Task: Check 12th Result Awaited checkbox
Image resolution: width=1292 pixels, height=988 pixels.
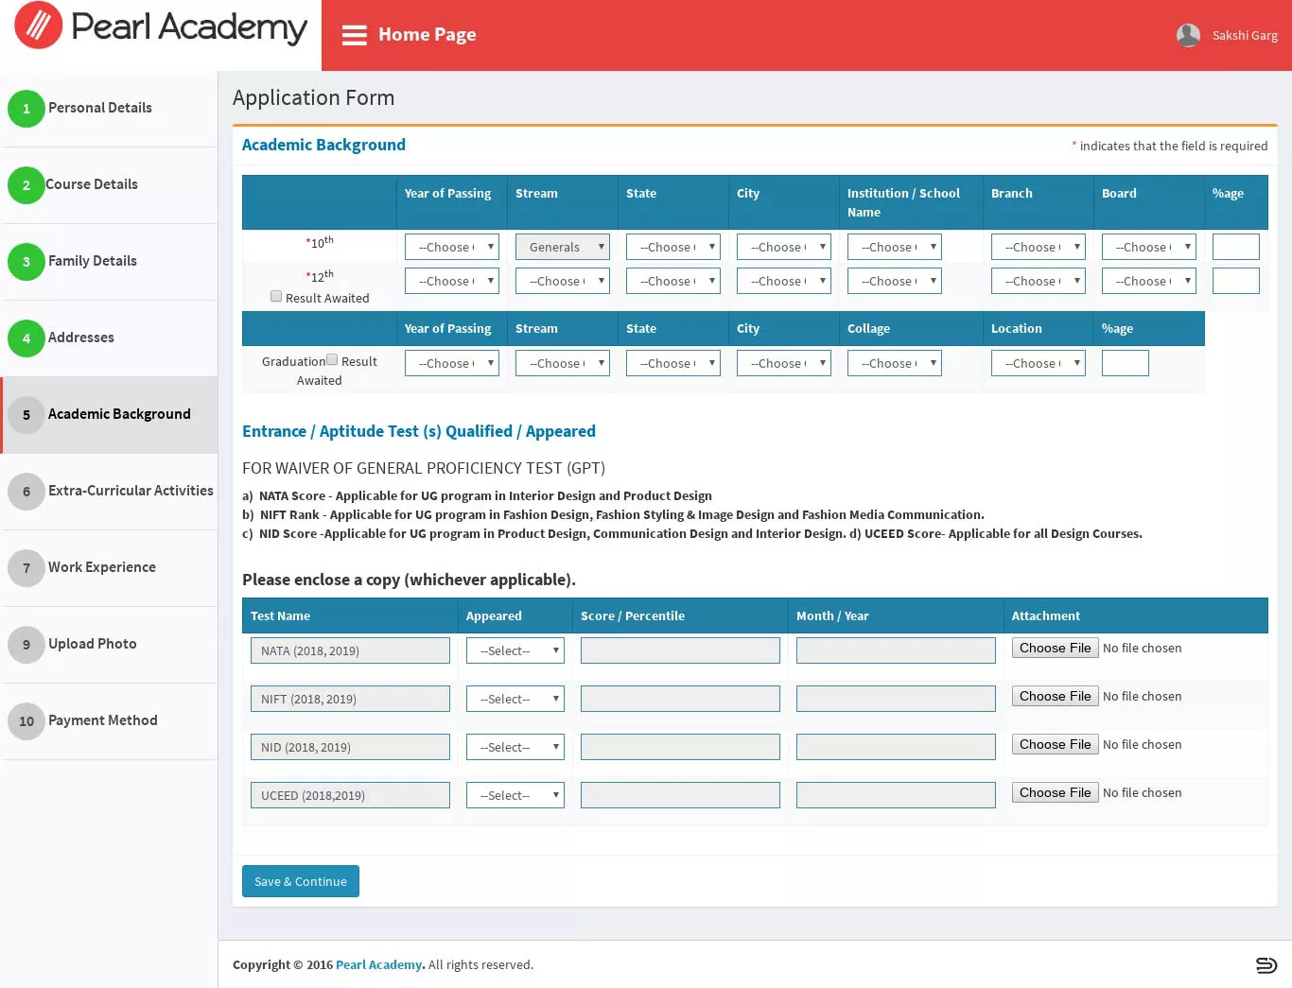Action: coord(276,296)
